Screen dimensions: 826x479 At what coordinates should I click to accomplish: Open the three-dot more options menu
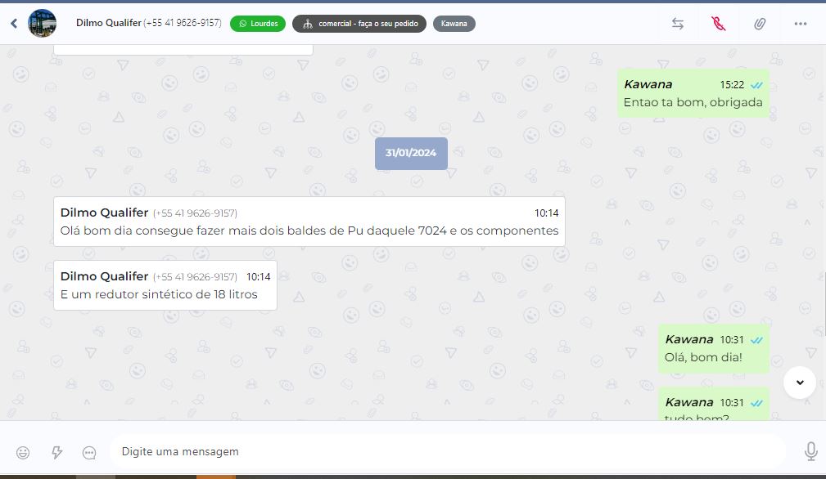(x=800, y=24)
